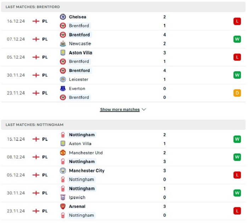This screenshot has width=248, height=223.
Task: Click the Ipswich club crest icon
Action: [x=63, y=197]
